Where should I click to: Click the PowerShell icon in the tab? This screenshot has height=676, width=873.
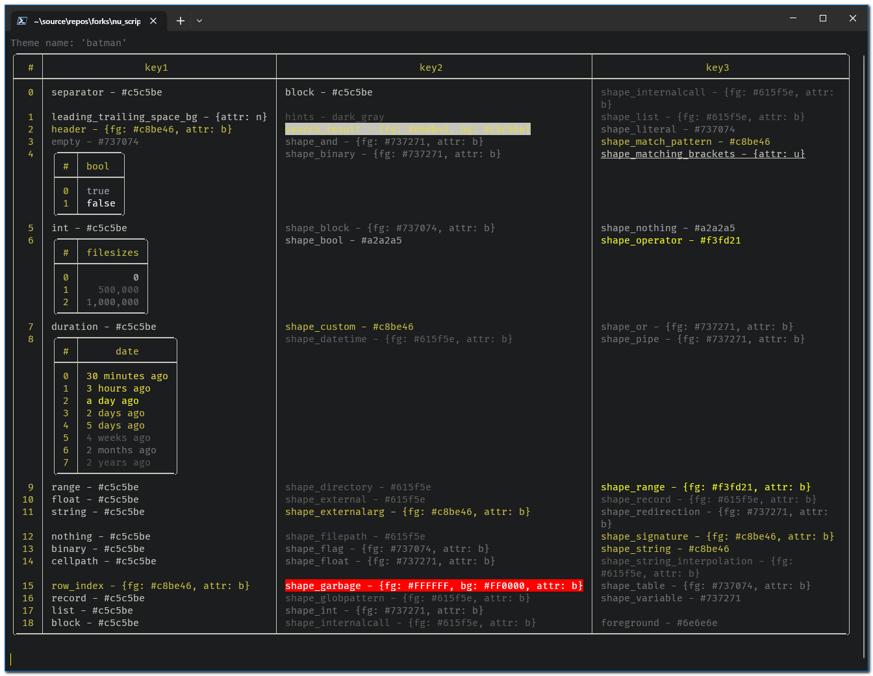pyautogui.click(x=22, y=21)
